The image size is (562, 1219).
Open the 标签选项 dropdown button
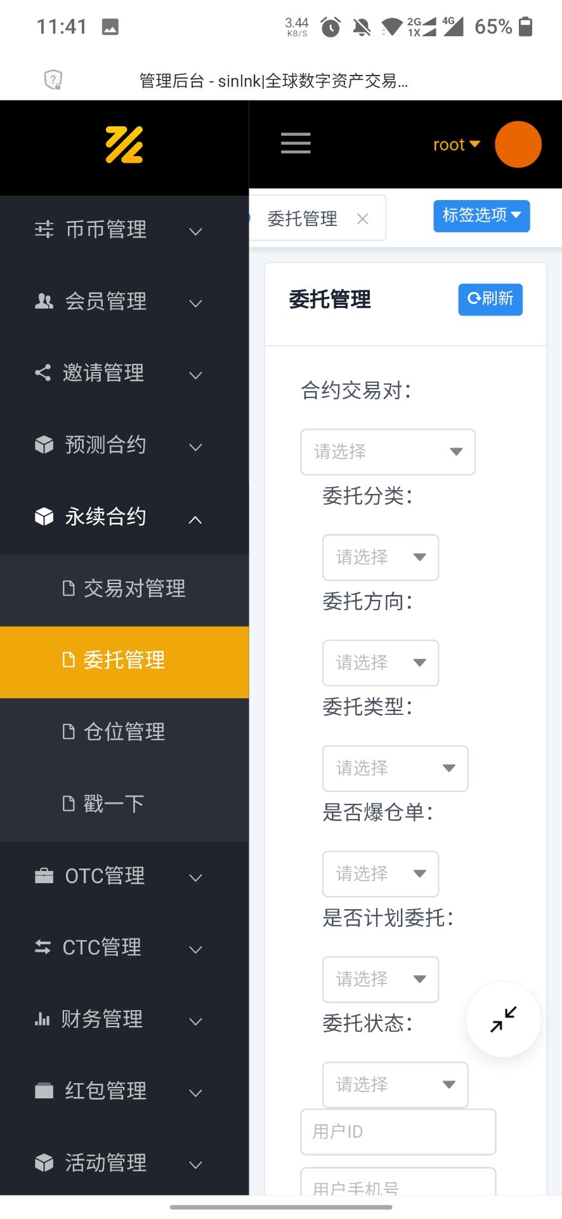(x=481, y=216)
